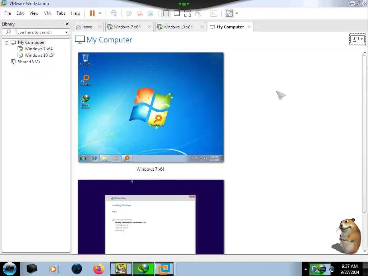Click Revert to snapshot toolbar icon
The image size is (368, 276).
(140, 13)
